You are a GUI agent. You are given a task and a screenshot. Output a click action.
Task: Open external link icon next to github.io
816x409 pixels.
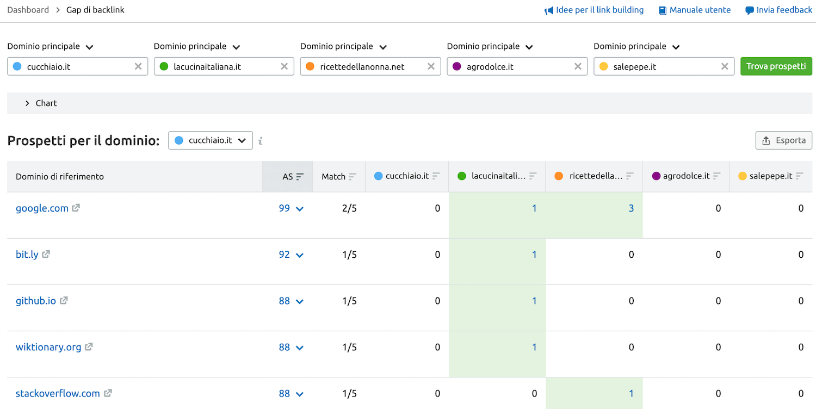64,300
